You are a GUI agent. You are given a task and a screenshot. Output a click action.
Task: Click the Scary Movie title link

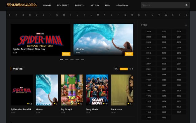coord(92,109)
